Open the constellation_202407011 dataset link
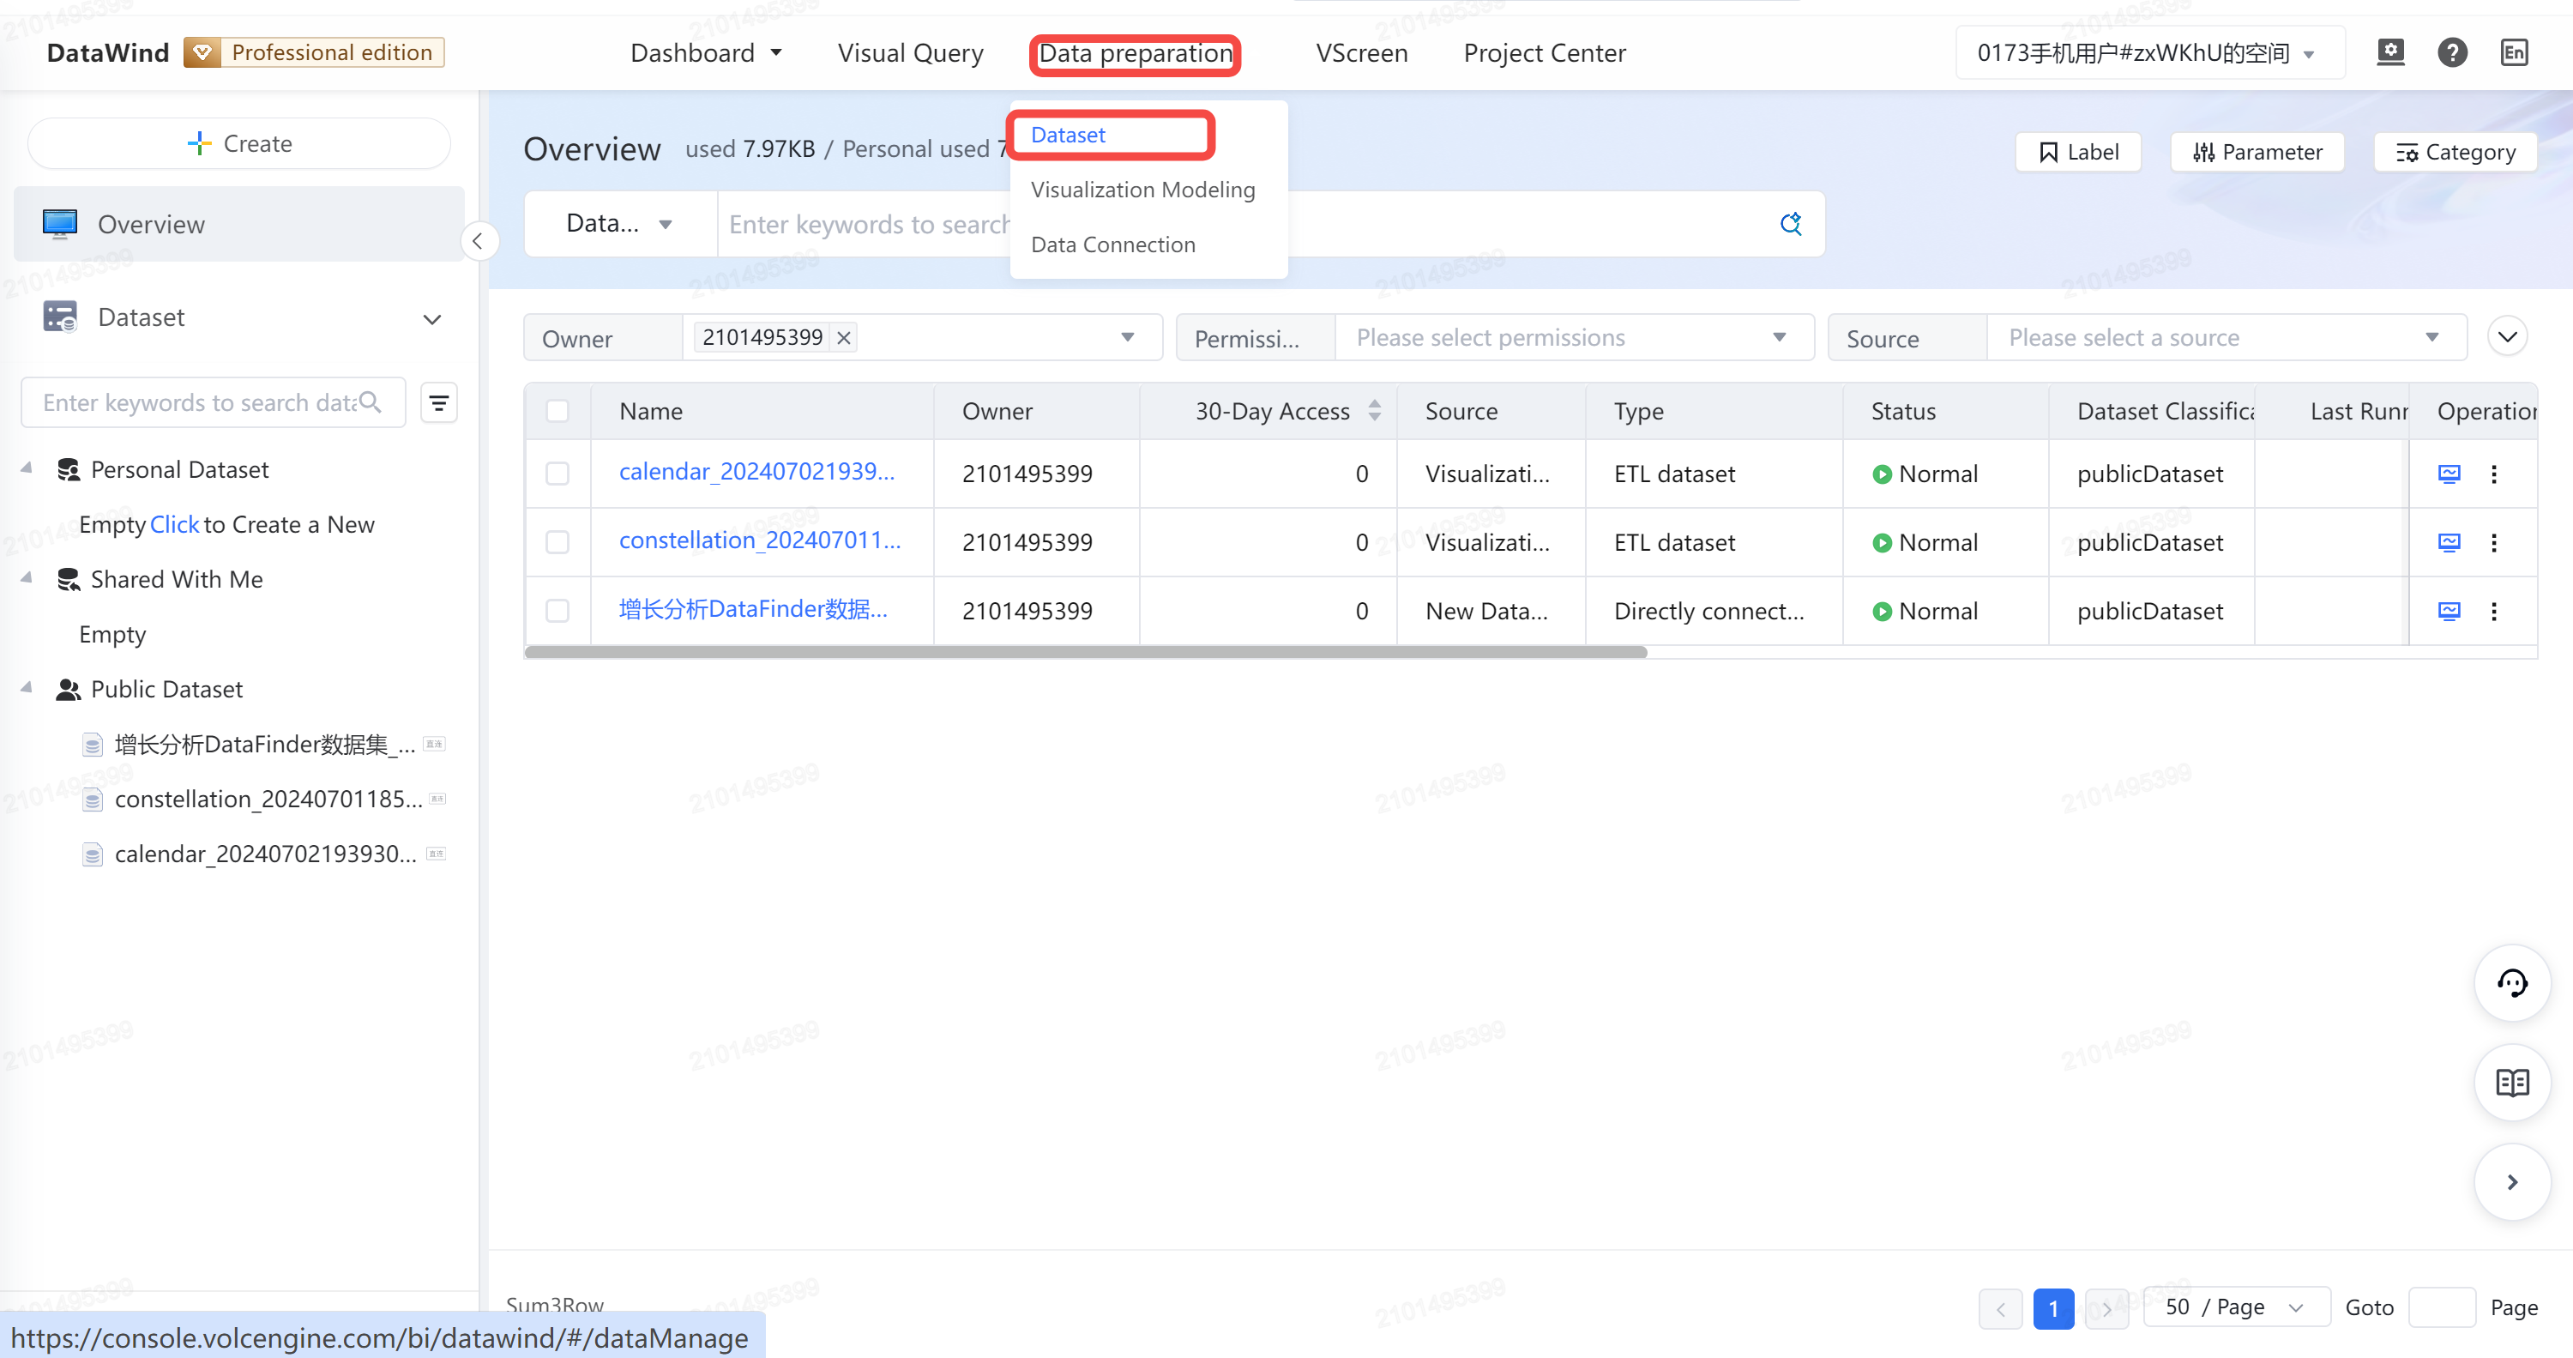 click(759, 540)
